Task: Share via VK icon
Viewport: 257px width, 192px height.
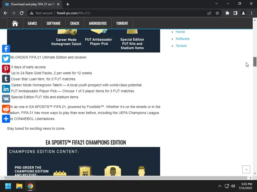Action: pos(6,99)
